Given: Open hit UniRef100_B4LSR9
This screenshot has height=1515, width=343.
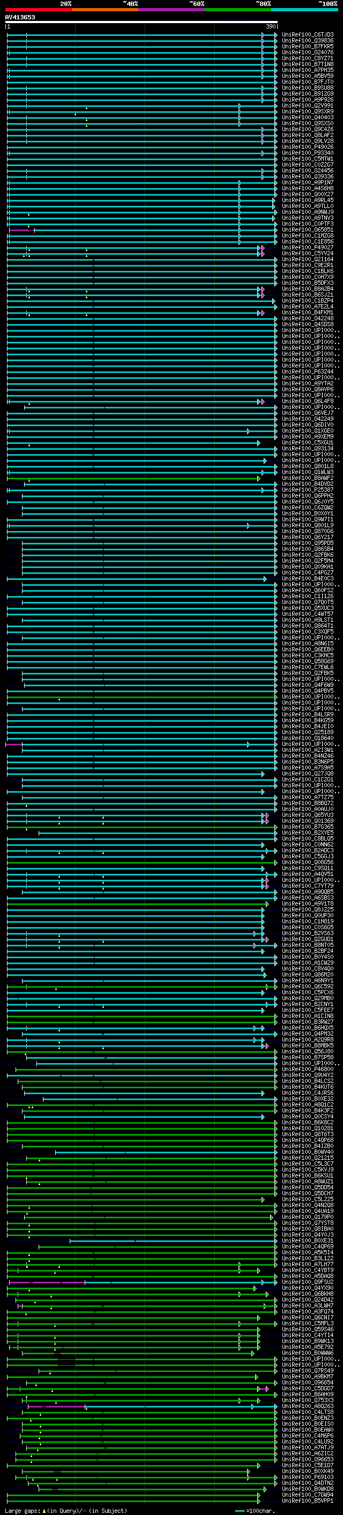Looking at the screenshot, I should 308,715.
